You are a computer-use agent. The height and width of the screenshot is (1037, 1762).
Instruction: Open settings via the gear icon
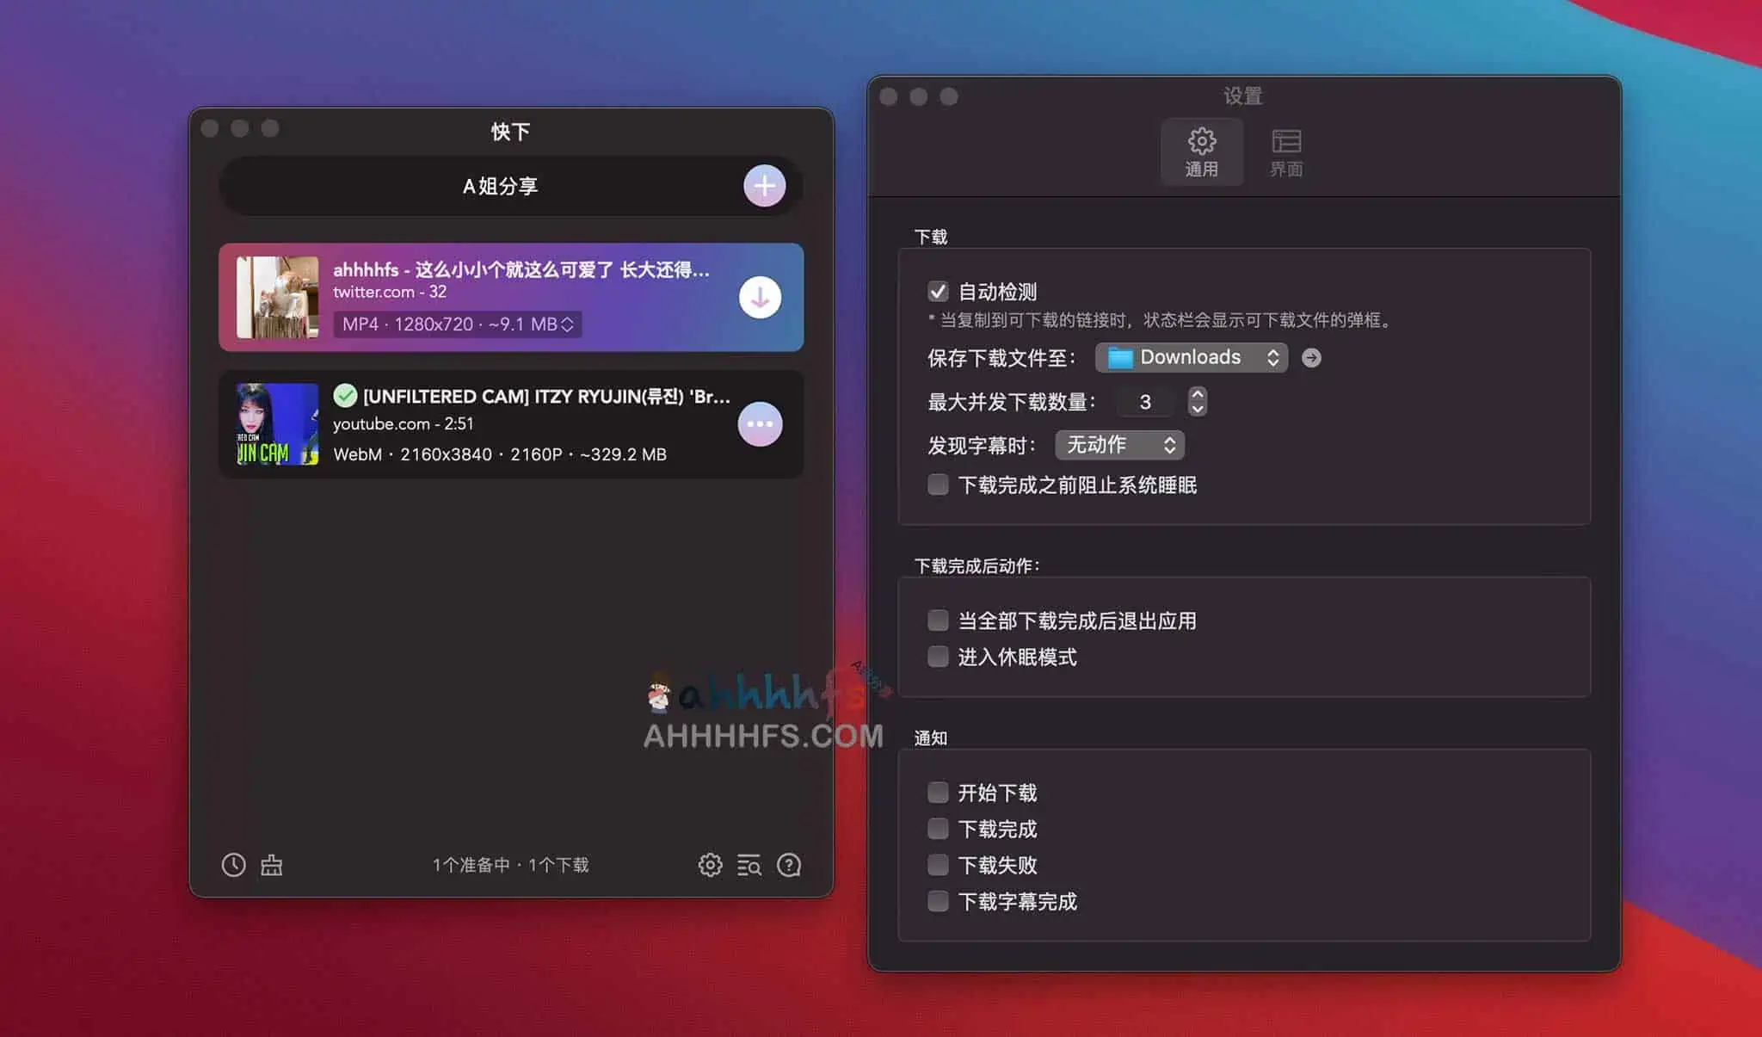point(710,865)
